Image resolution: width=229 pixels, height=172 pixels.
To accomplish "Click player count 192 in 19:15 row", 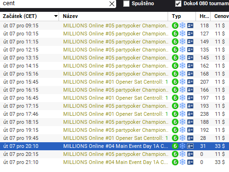I will point(204,130).
